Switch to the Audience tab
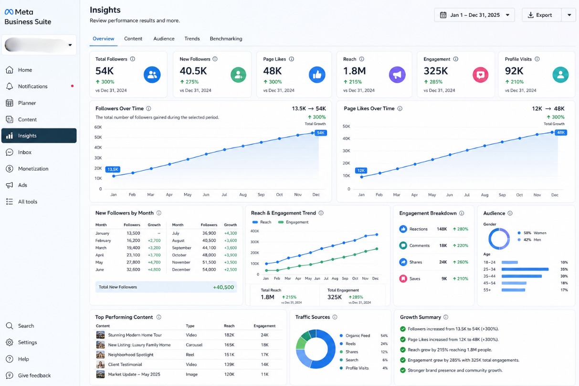The height and width of the screenshot is (386, 579). click(x=164, y=39)
